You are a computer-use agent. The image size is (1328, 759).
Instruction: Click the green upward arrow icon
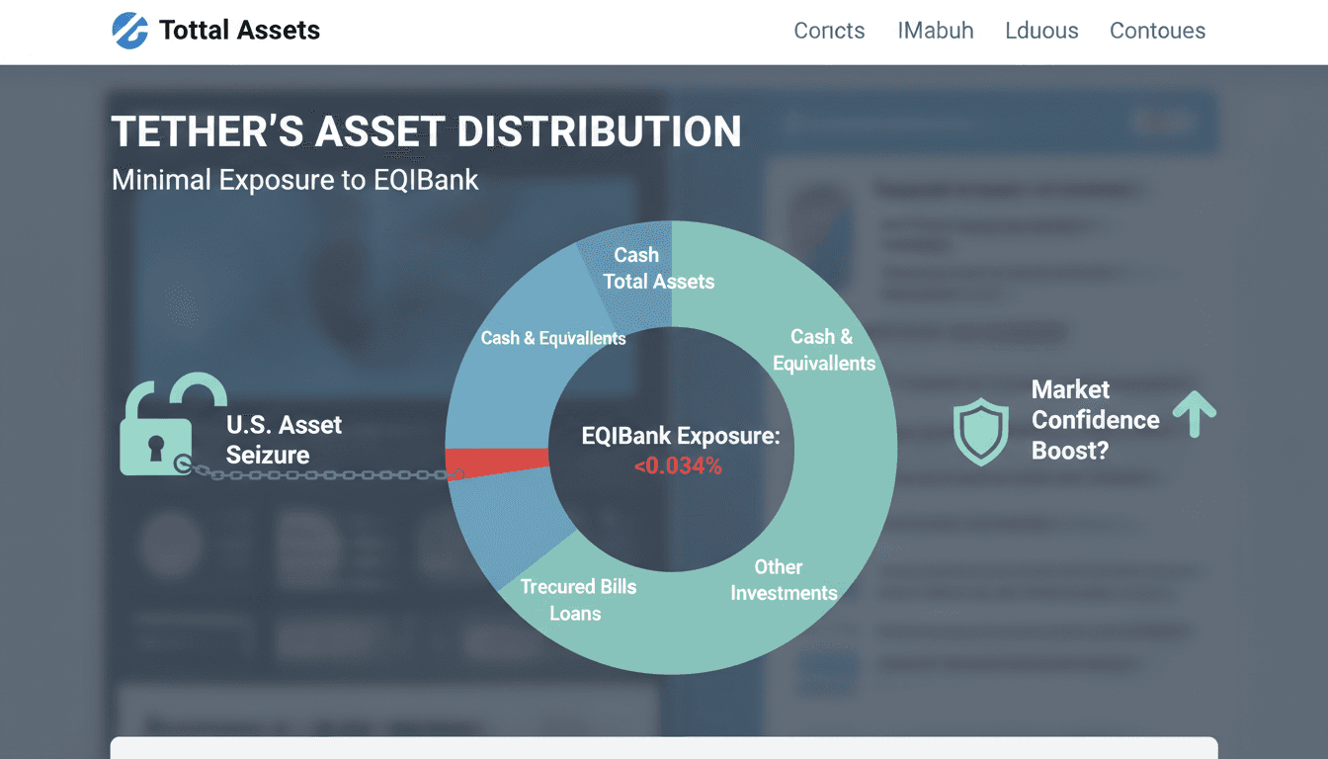[x=1194, y=413]
